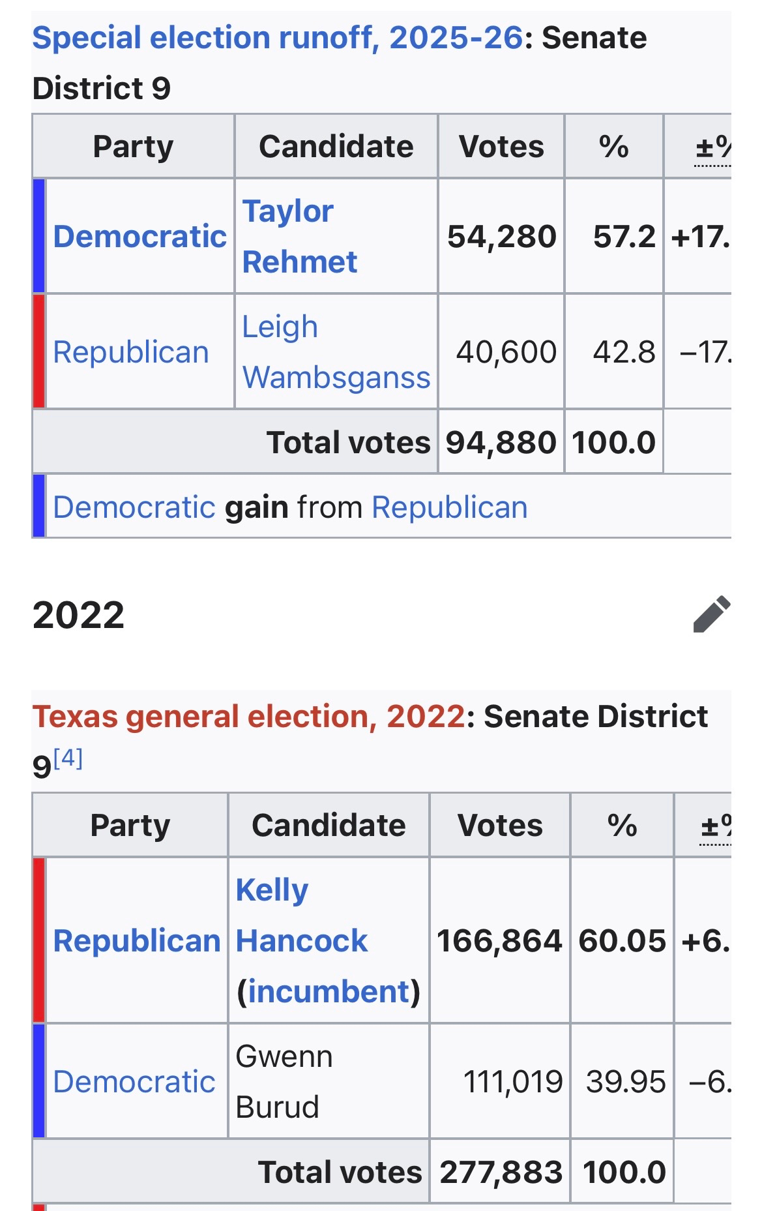Screen dimensions: 762x1211
Task: Open Republican link in the gain summary row
Action: coord(449,507)
